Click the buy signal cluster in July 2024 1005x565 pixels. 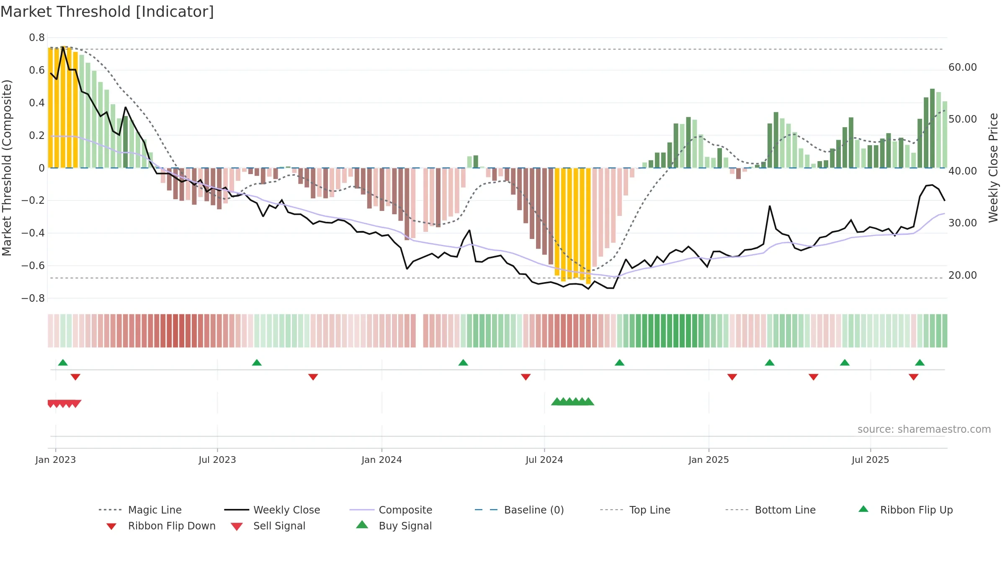click(572, 401)
